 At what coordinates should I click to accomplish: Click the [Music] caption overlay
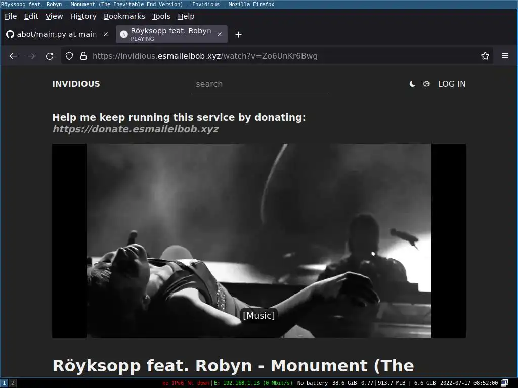point(259,315)
